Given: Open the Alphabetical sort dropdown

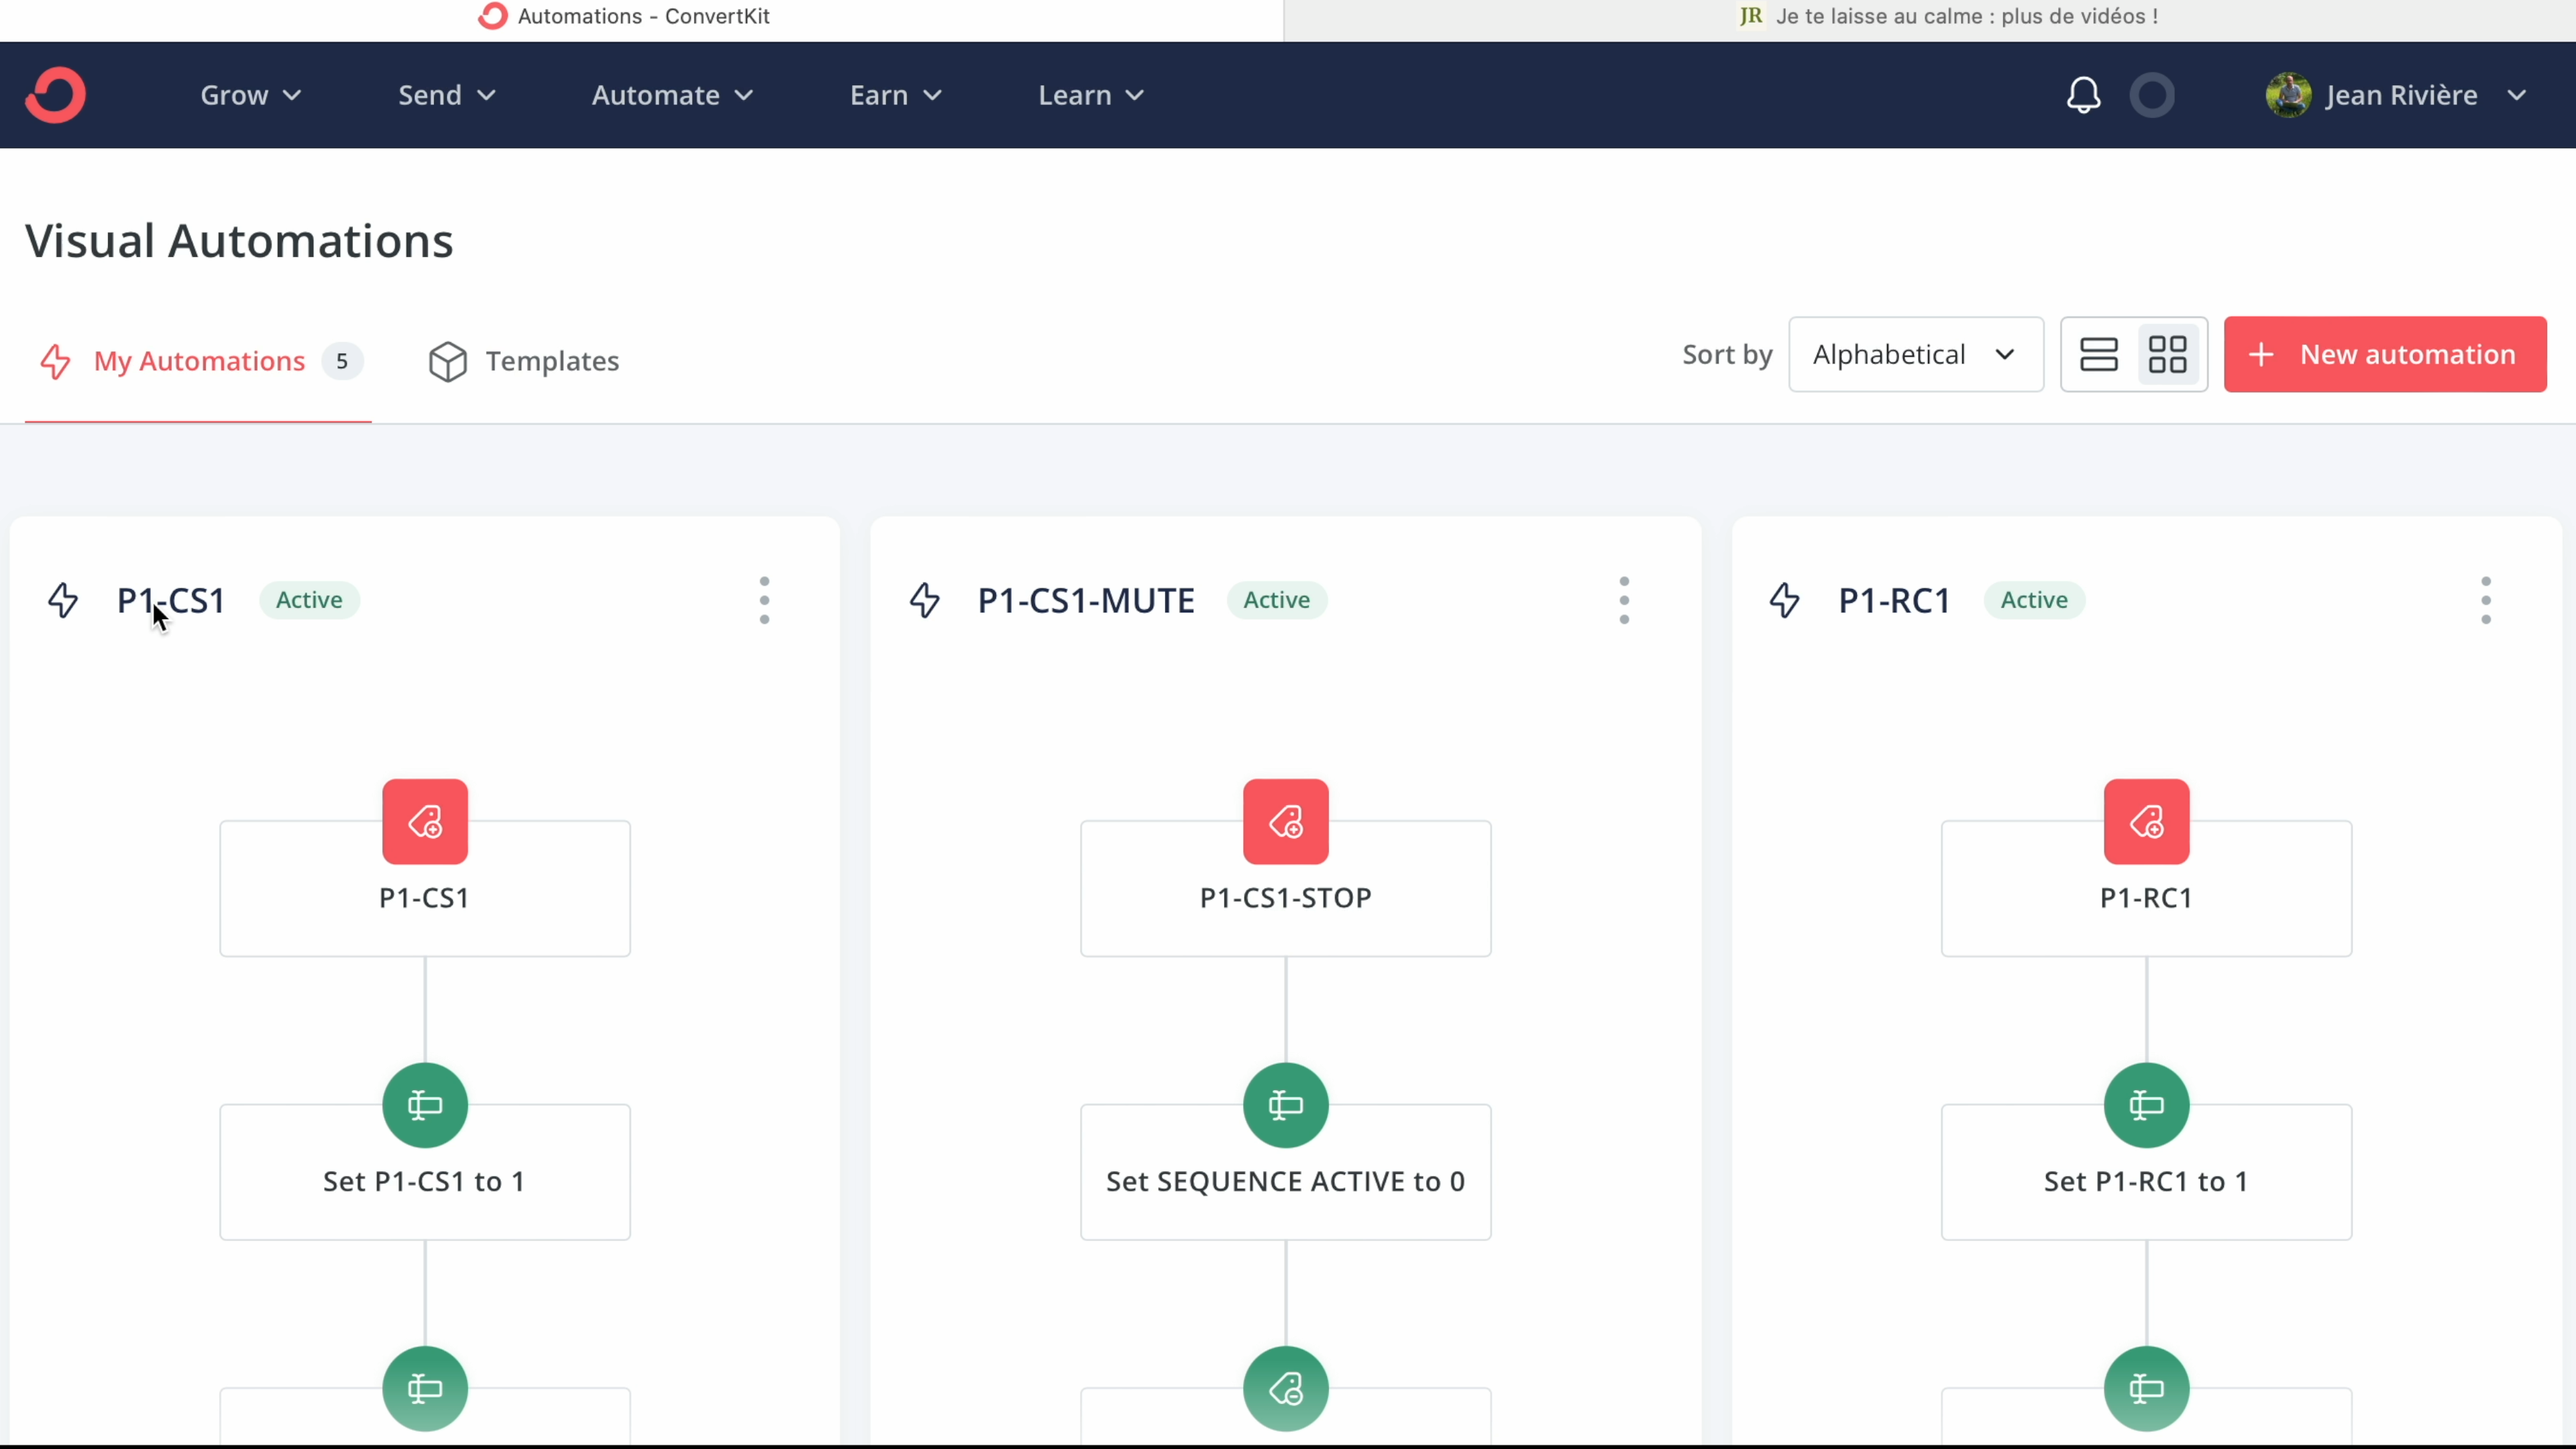Looking at the screenshot, I should click(x=1915, y=354).
